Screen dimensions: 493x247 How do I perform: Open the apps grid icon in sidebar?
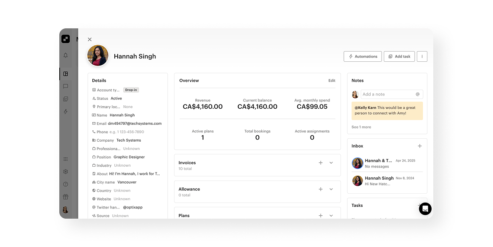[x=66, y=159]
